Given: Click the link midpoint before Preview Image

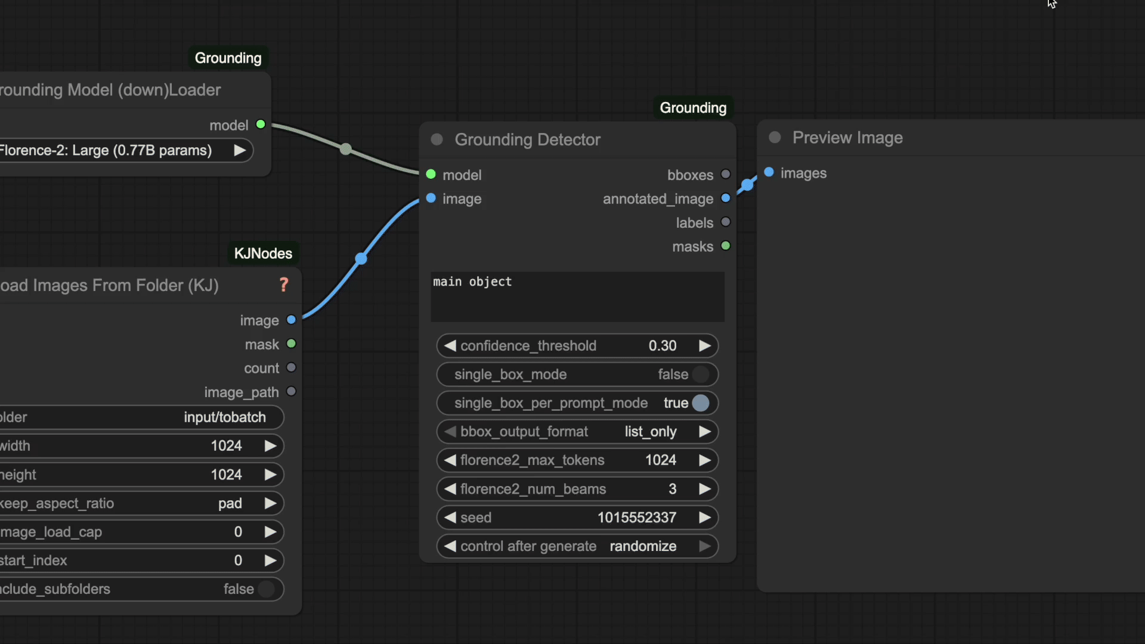Looking at the screenshot, I should [x=747, y=185].
